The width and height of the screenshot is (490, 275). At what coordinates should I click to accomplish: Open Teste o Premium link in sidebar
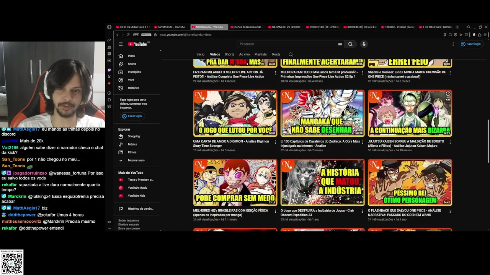136,180
